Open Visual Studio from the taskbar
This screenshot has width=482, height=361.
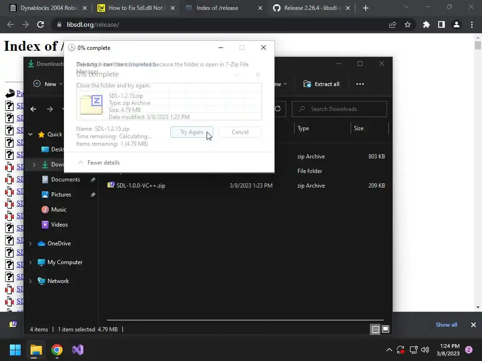pyautogui.click(x=78, y=350)
